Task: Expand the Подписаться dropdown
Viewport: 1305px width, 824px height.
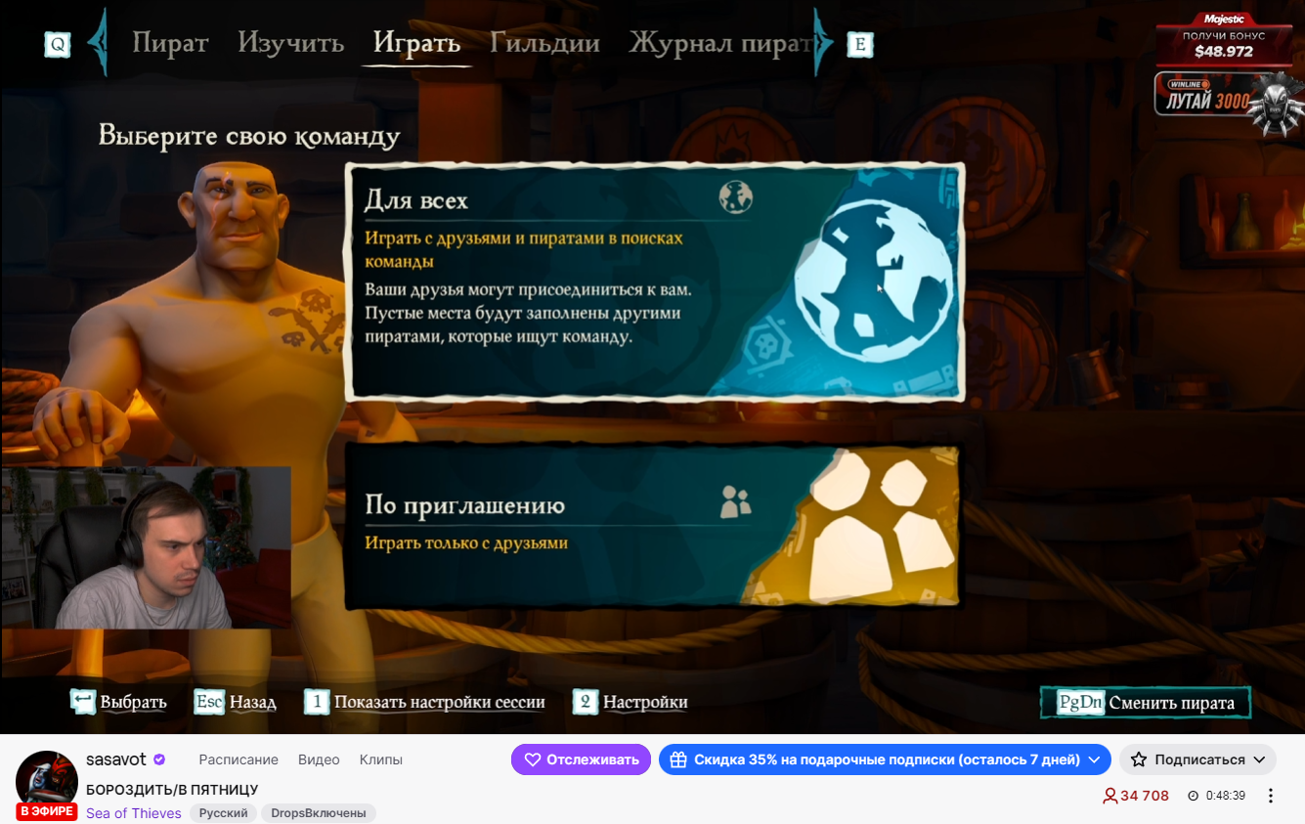Action: tap(1198, 759)
